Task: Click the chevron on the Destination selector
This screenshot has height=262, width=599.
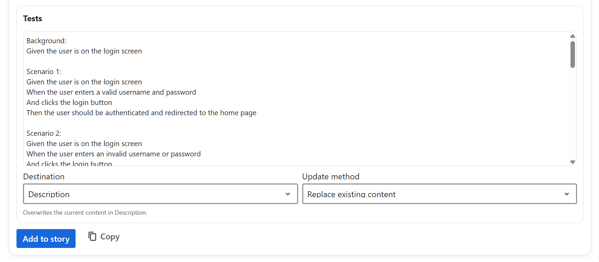Action: 288,194
